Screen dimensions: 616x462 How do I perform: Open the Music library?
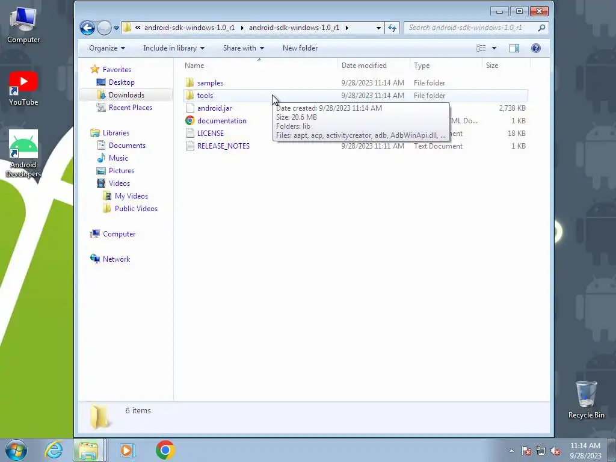click(119, 158)
